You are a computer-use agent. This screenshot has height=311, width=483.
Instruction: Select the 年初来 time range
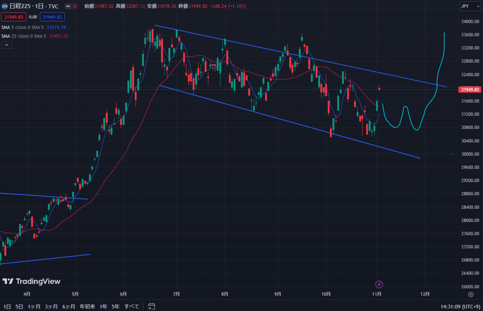[87, 307]
